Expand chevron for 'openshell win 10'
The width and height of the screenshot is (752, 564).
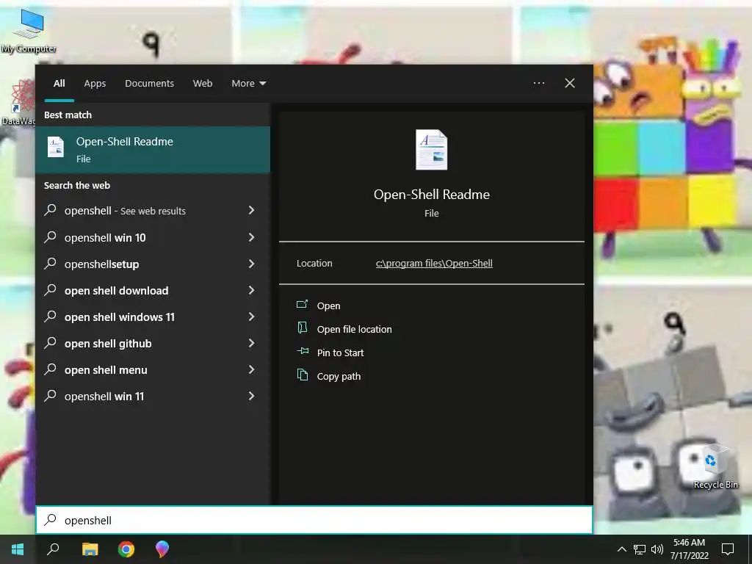[x=251, y=237]
